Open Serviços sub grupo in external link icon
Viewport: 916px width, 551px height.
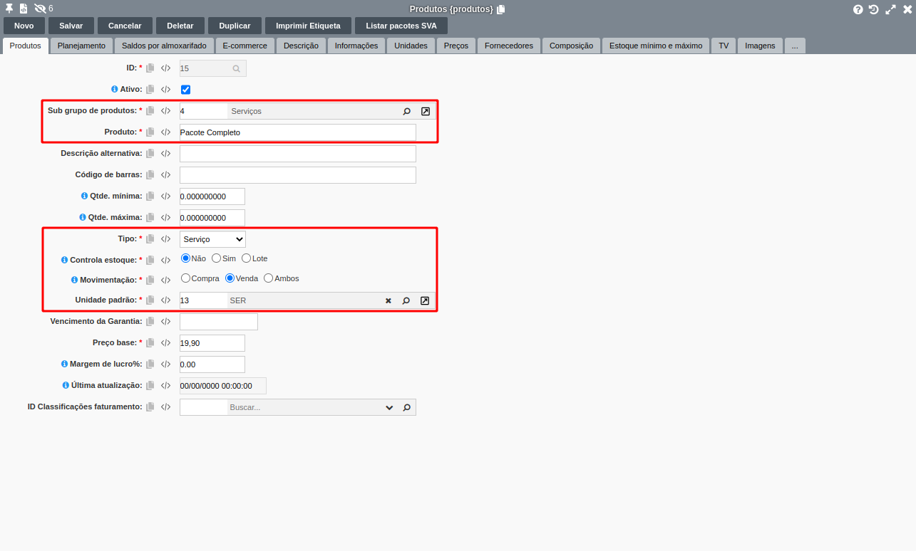(x=426, y=111)
